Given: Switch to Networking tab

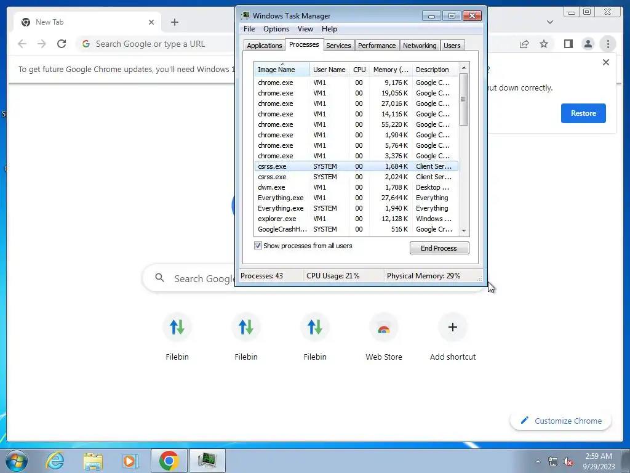Looking at the screenshot, I should tap(420, 46).
